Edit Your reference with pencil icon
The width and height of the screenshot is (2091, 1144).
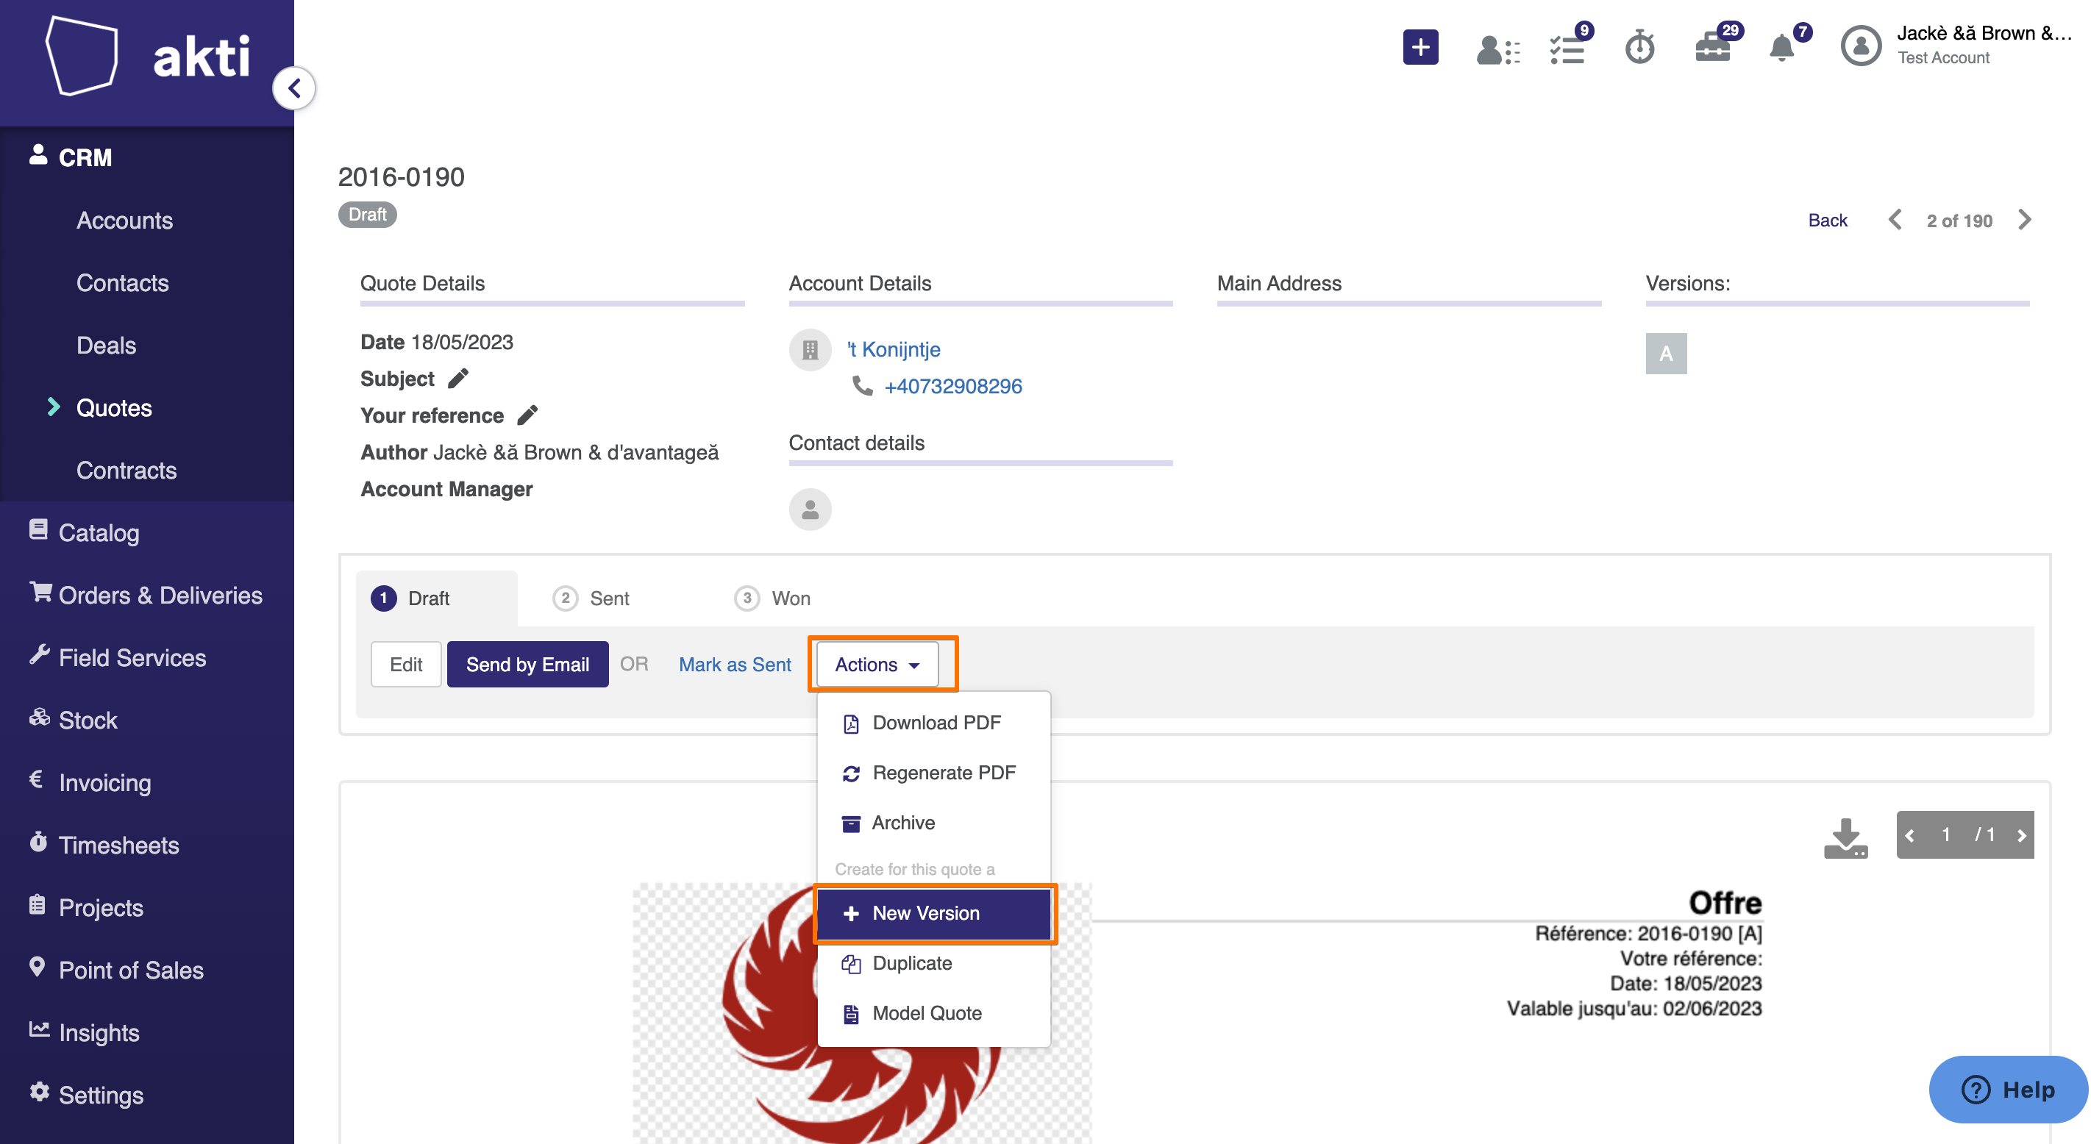pos(527,415)
